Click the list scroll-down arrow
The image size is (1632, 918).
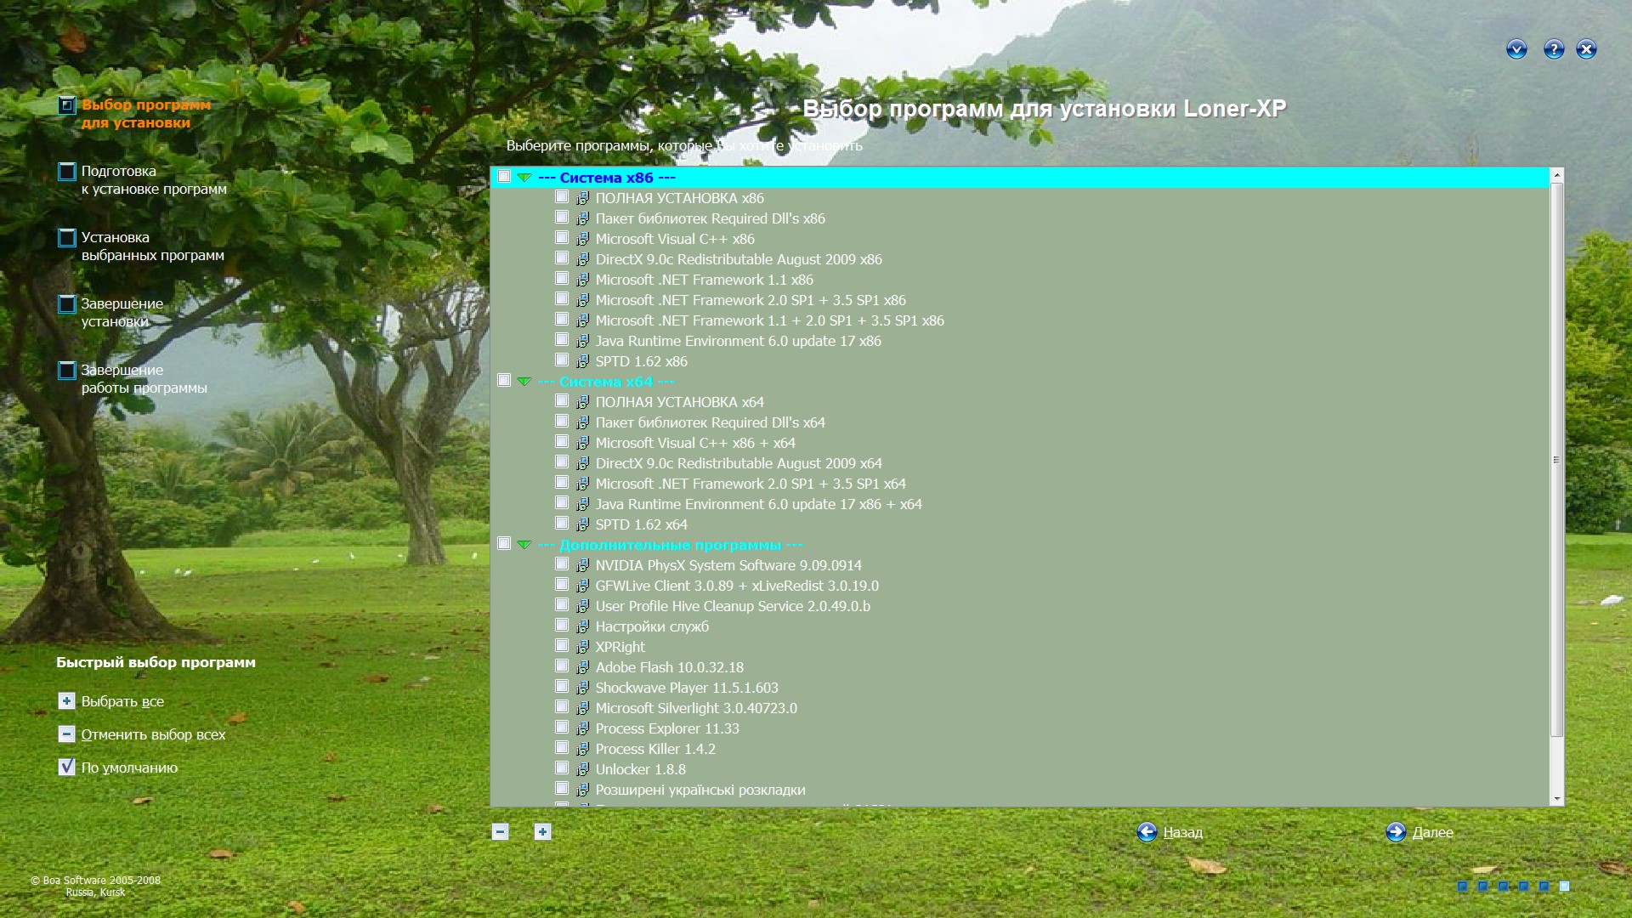tap(1557, 799)
